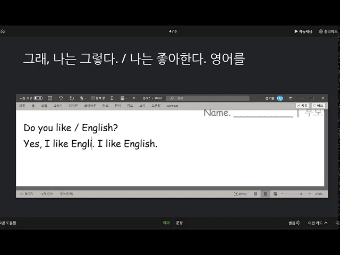Go to 이전 카드 previous card
Viewport: 340px width, 255px height.
click(318, 223)
